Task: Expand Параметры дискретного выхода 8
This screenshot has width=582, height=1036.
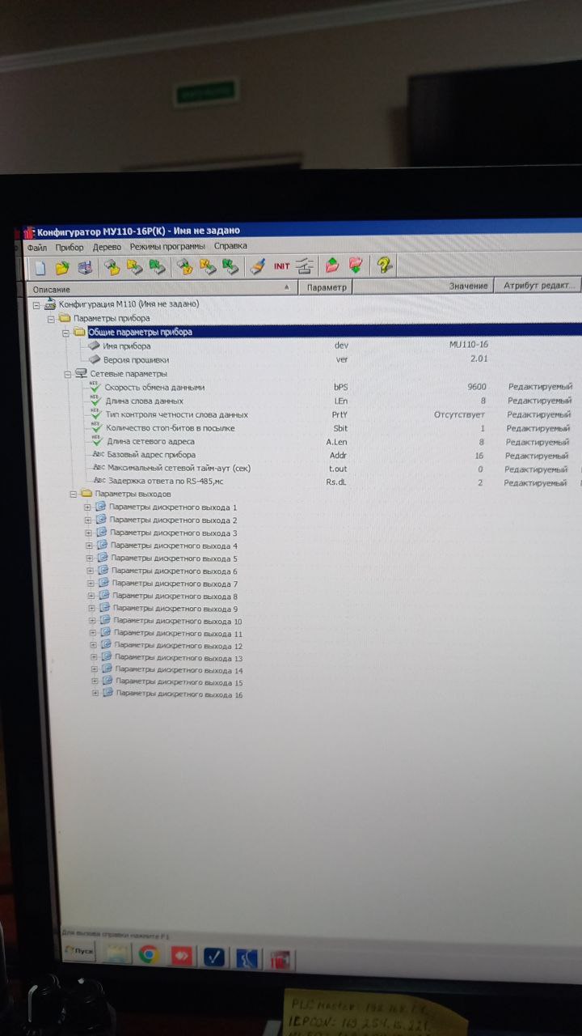Action: pyautogui.click(x=91, y=597)
